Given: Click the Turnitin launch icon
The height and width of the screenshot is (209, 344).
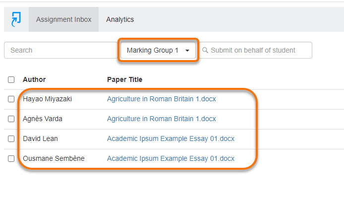Looking at the screenshot, I should click(x=16, y=19).
